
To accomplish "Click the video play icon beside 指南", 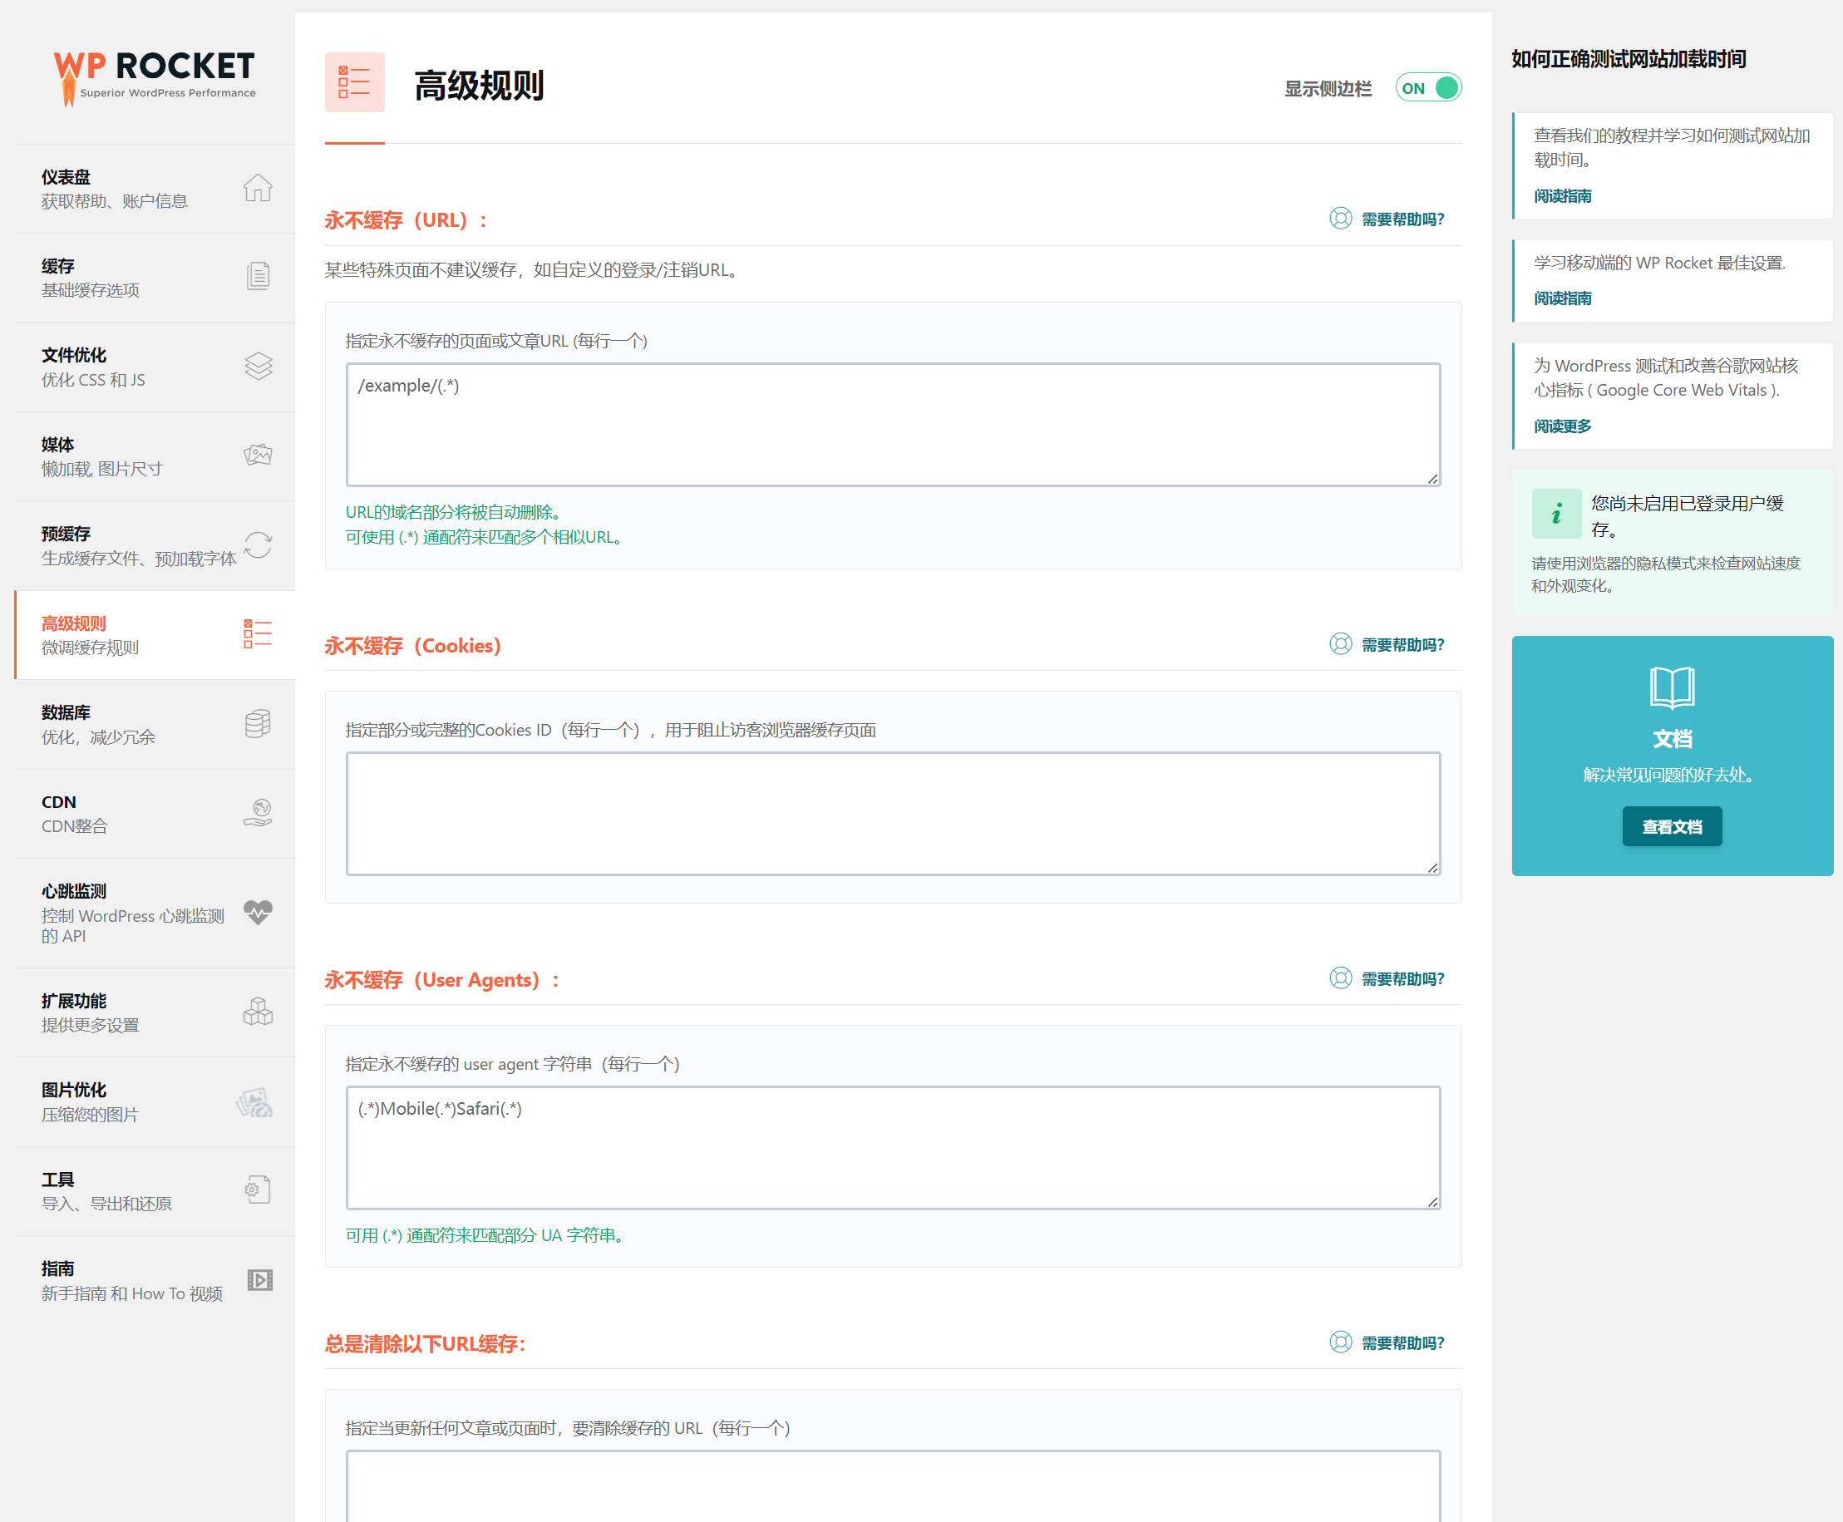I will (259, 1280).
